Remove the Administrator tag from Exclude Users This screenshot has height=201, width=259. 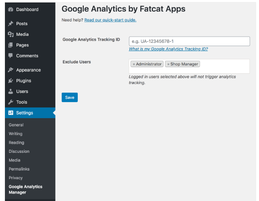pos(134,64)
